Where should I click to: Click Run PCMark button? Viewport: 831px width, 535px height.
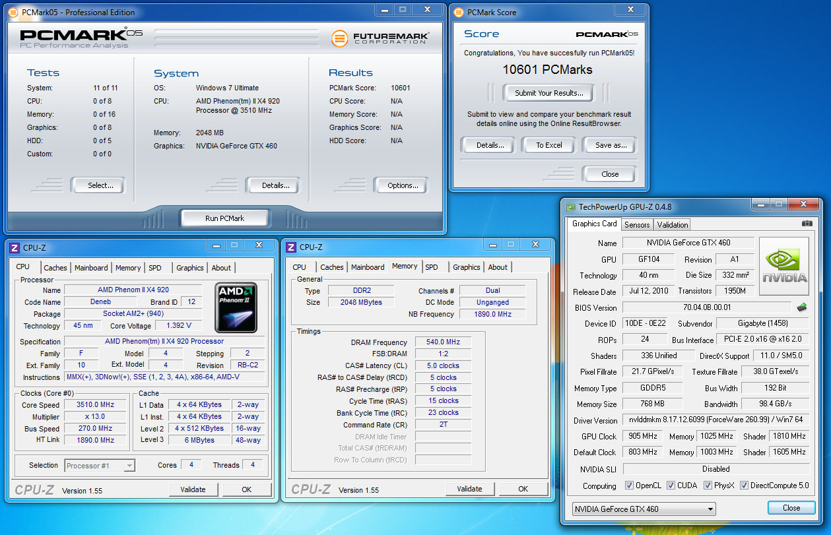coord(224,218)
